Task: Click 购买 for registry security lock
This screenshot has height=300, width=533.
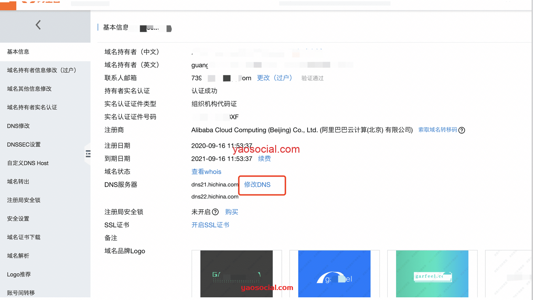Action: 232,212
